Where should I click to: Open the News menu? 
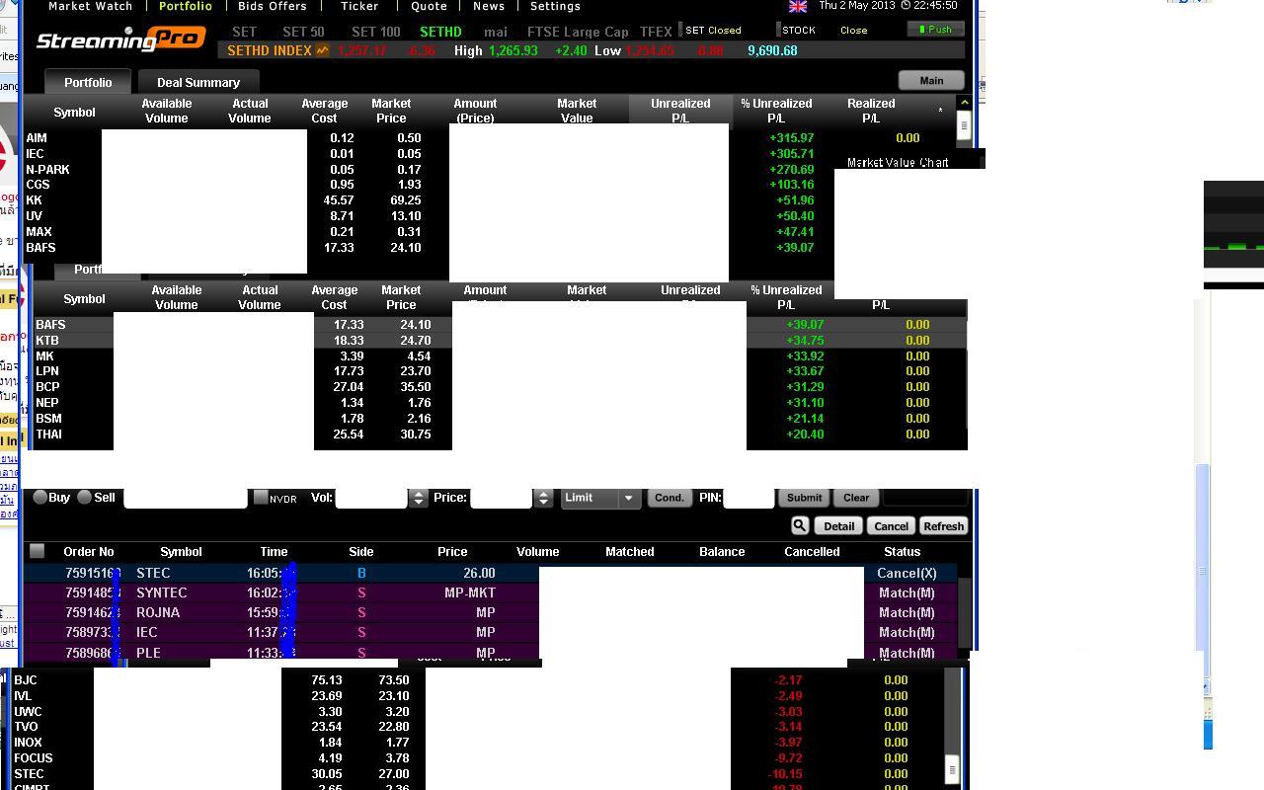pos(489,6)
